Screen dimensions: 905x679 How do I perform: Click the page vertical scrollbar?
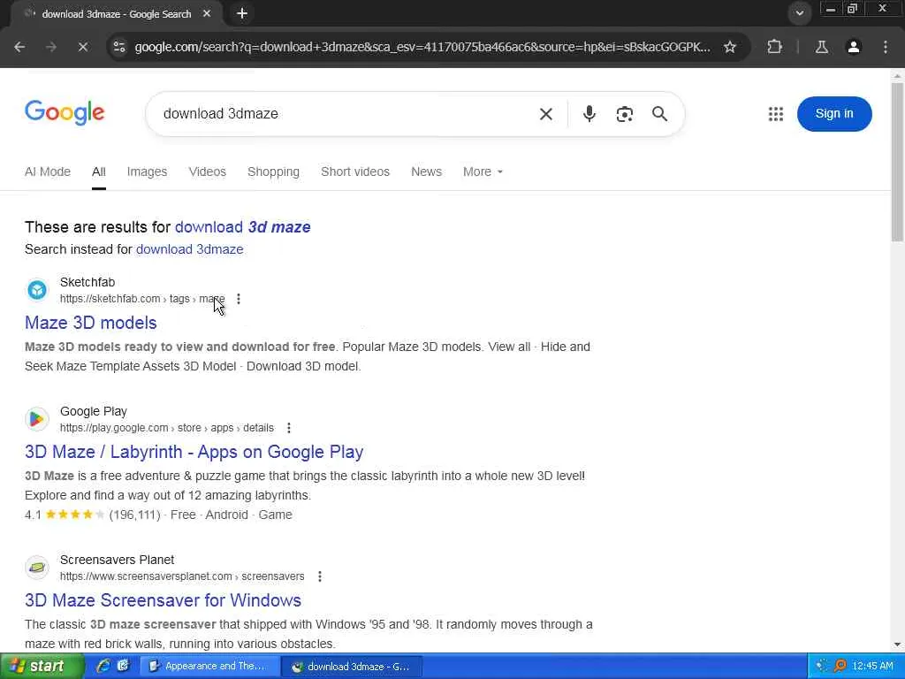(897, 162)
